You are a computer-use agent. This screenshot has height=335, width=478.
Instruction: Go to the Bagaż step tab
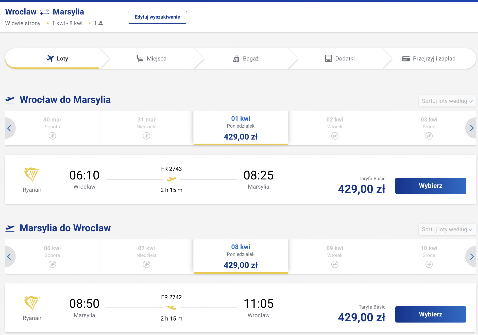(x=246, y=58)
